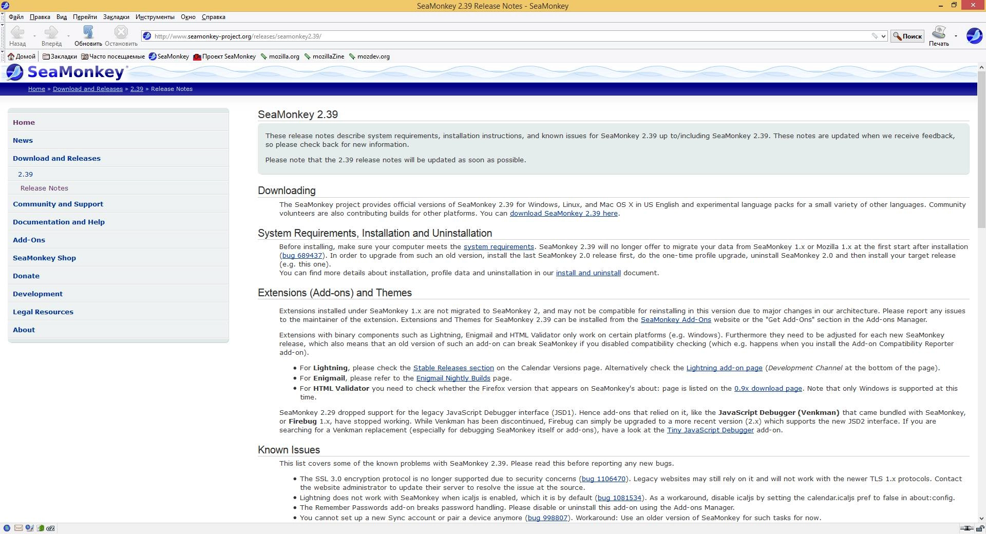The image size is (986, 534).
Task: Click the scrollbar down arrow
Action: pos(981,518)
